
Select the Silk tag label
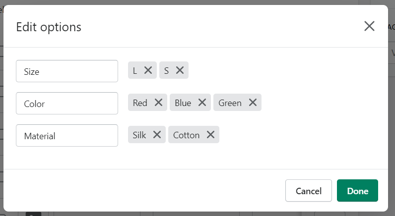click(139, 135)
